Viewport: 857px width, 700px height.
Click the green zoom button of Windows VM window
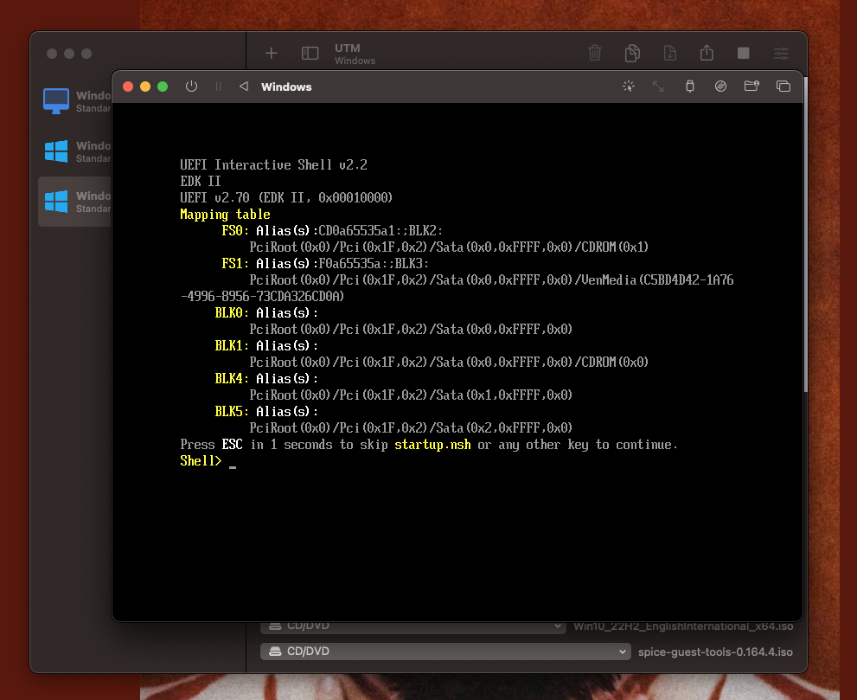click(x=163, y=87)
